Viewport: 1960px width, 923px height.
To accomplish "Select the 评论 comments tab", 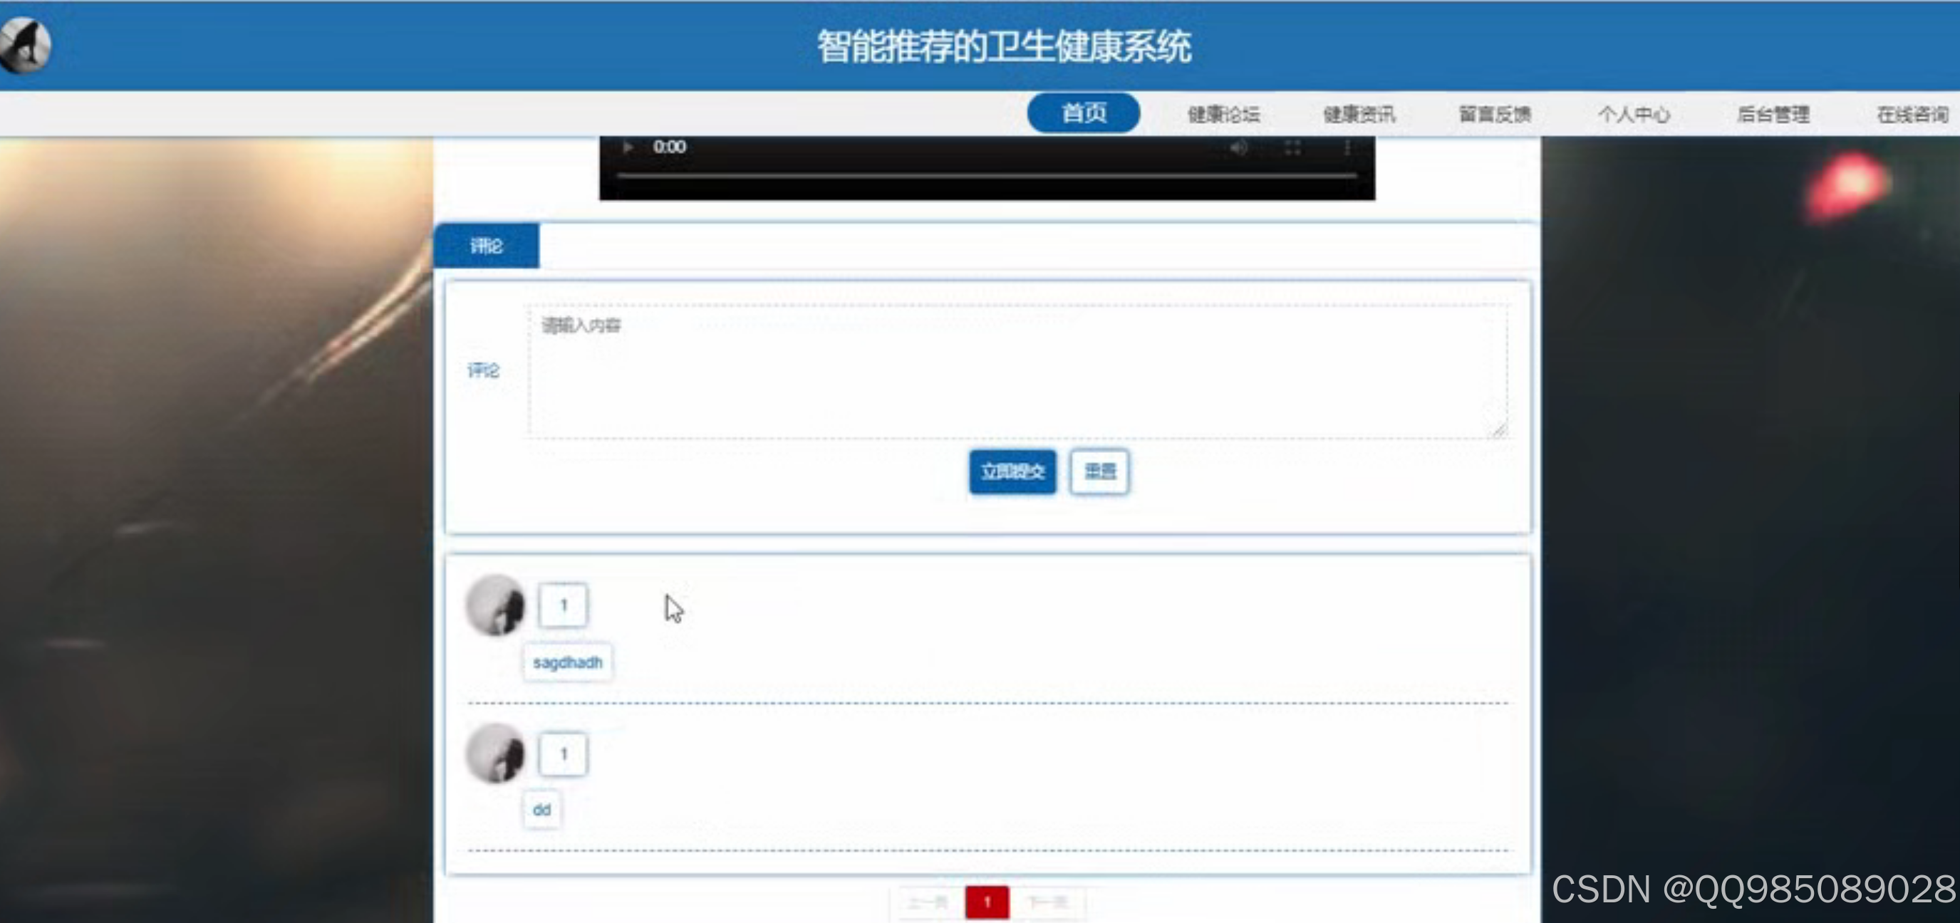I will 485,244.
